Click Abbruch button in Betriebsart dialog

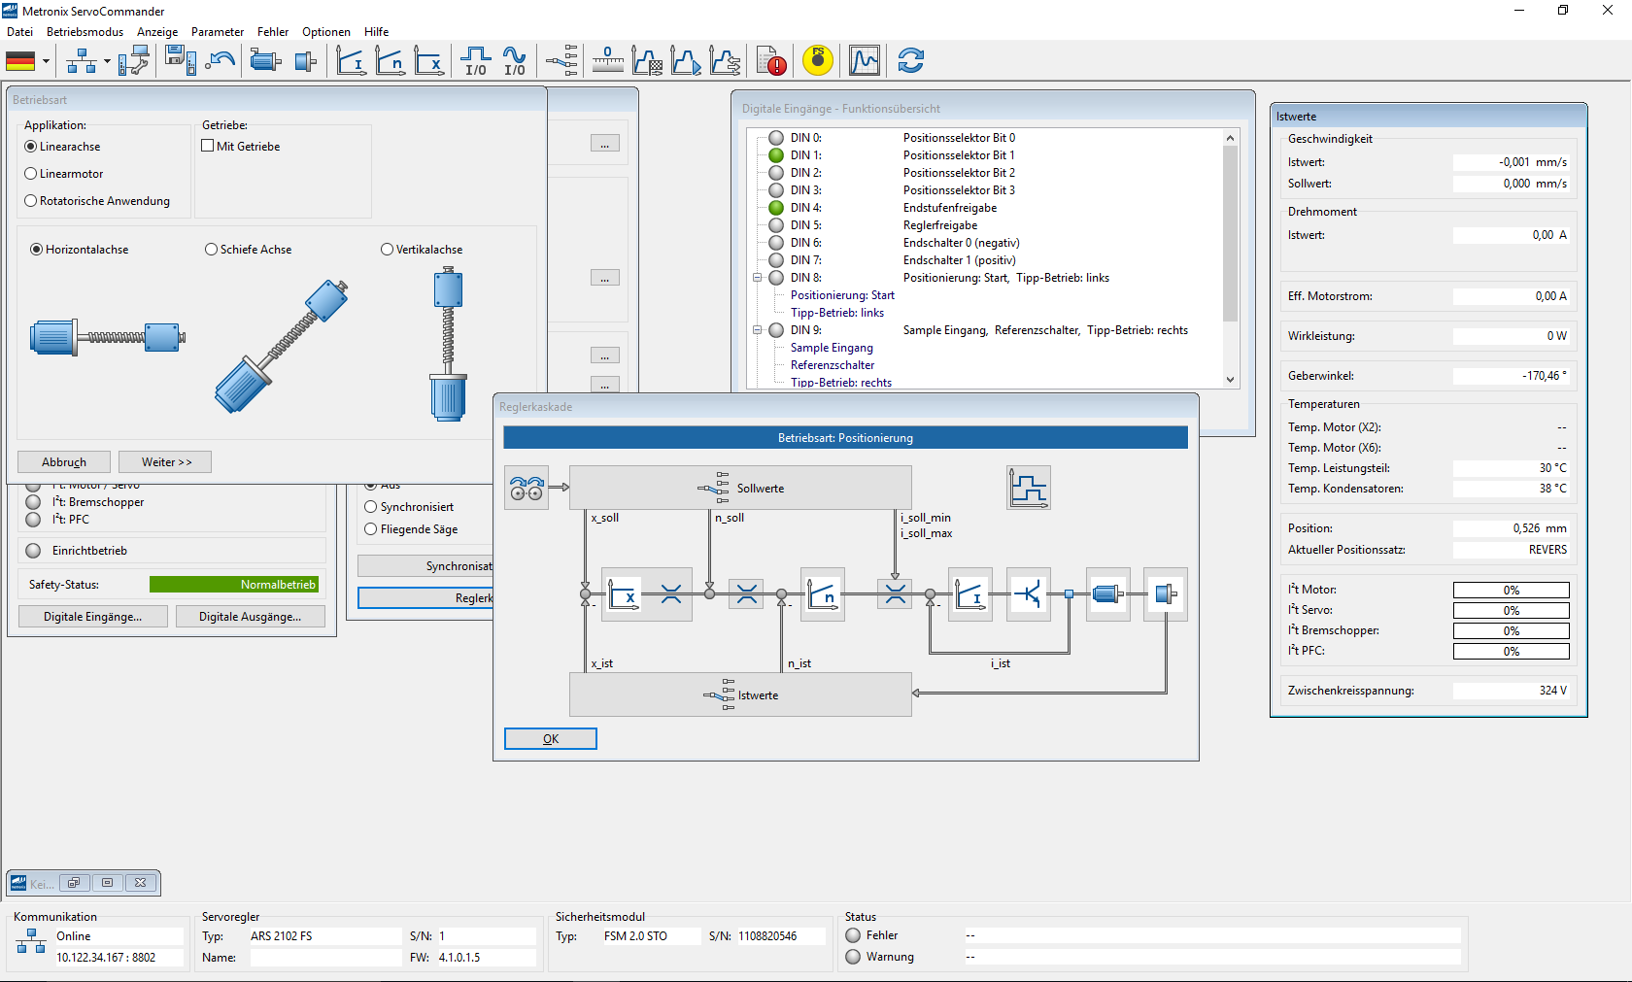point(64,462)
